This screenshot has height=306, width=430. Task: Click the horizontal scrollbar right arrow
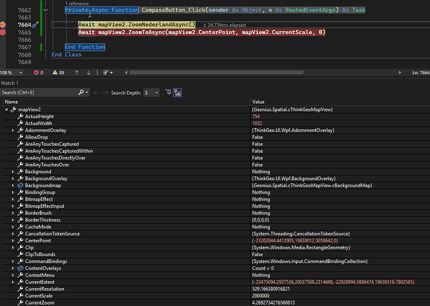pyautogui.click(x=400, y=73)
